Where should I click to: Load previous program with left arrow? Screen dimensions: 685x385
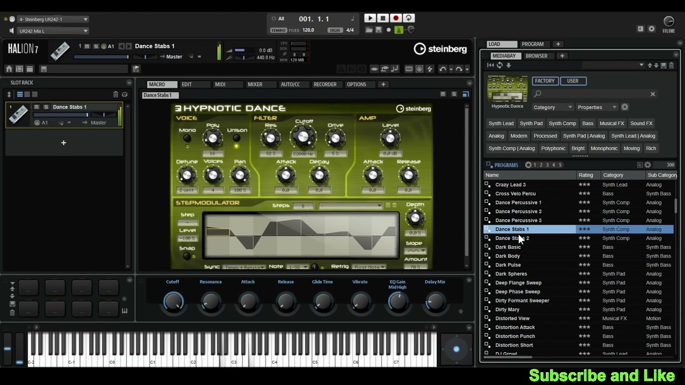point(121,46)
